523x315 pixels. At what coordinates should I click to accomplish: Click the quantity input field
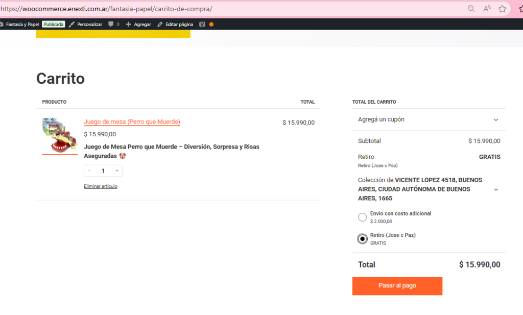pos(103,171)
